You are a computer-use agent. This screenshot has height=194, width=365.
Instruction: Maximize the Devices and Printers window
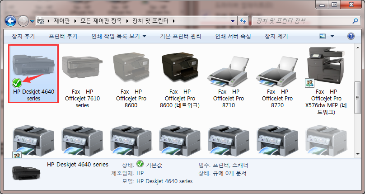[x=334, y=5]
